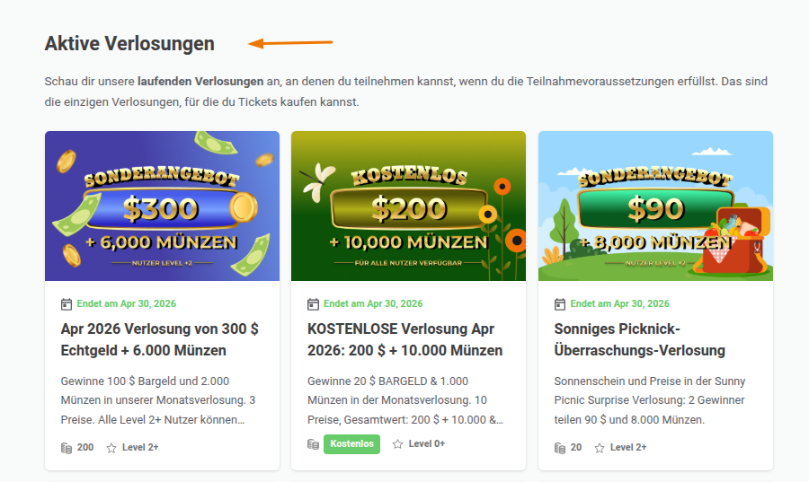The image size is (809, 482).
Task: Open 'Sonniges Picknick-Überraschungs-Verlosung' title
Action: [x=640, y=339]
